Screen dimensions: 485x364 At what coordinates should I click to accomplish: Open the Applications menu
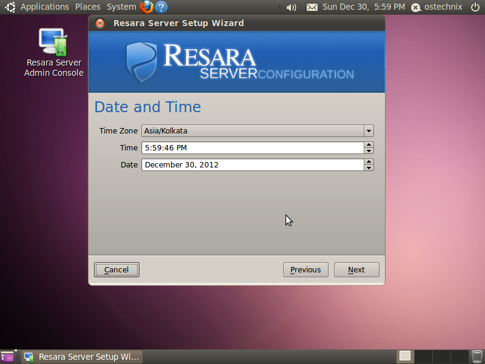(45, 7)
